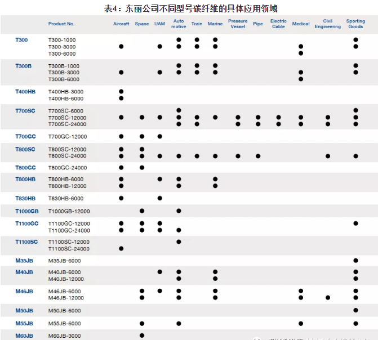Image resolution: width=378 pixels, height=340 pixels.
Task: Click product number M35JB-6000
Action: tap(64, 261)
